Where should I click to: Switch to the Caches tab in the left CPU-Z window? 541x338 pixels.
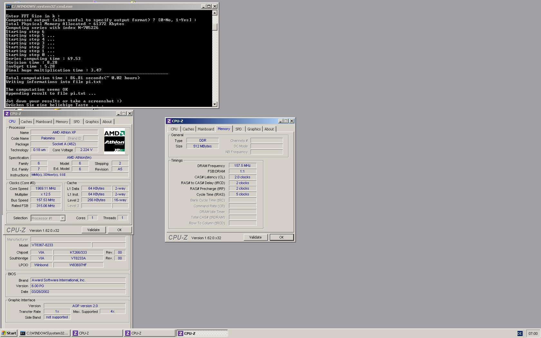click(x=26, y=122)
